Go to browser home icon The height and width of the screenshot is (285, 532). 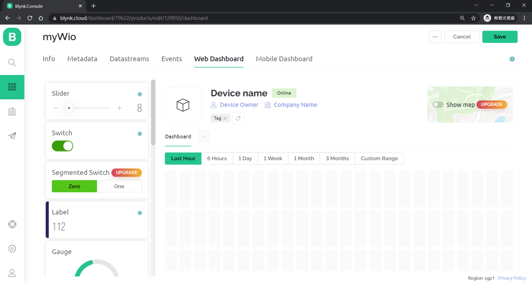[x=41, y=18]
